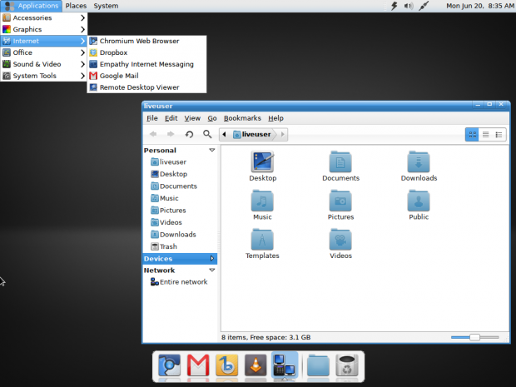Select Entire network in sidebar
Image resolution: width=516 pixels, height=387 pixels.
point(179,281)
